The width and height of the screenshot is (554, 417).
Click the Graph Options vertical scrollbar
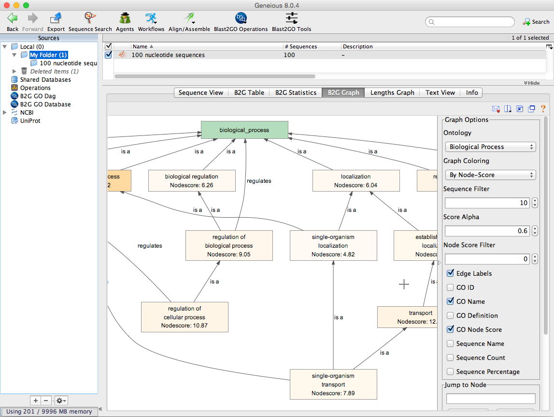545,225
